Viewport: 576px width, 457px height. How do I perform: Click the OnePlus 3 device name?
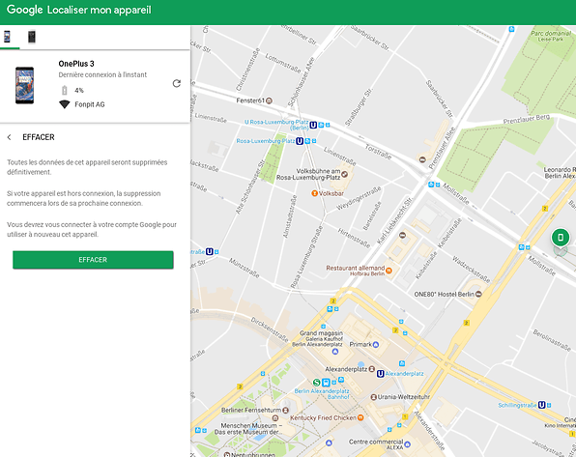(76, 64)
